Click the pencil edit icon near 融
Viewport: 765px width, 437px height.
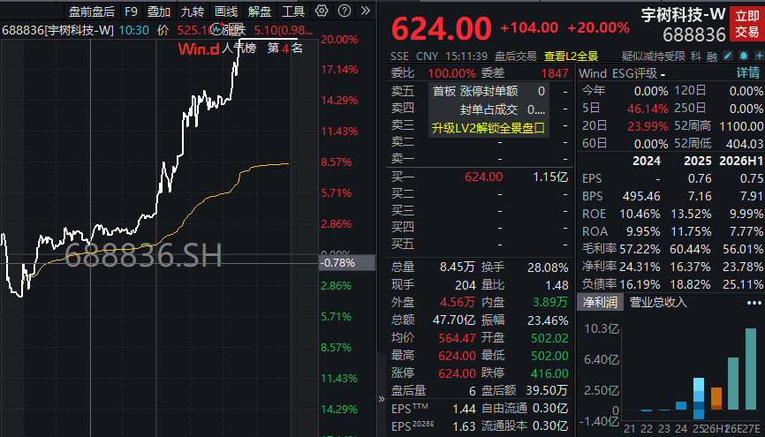click(728, 56)
